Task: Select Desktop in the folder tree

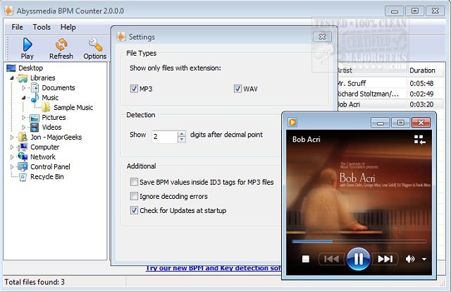Action: click(30, 68)
